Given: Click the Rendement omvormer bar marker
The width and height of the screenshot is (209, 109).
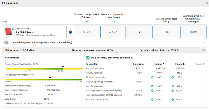Looking at the screenshot, I should (50, 77).
